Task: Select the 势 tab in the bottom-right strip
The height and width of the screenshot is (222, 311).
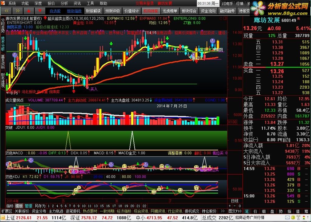Action: tap(281, 211)
